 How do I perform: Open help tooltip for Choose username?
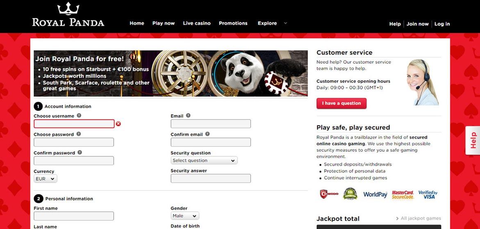[79, 115]
